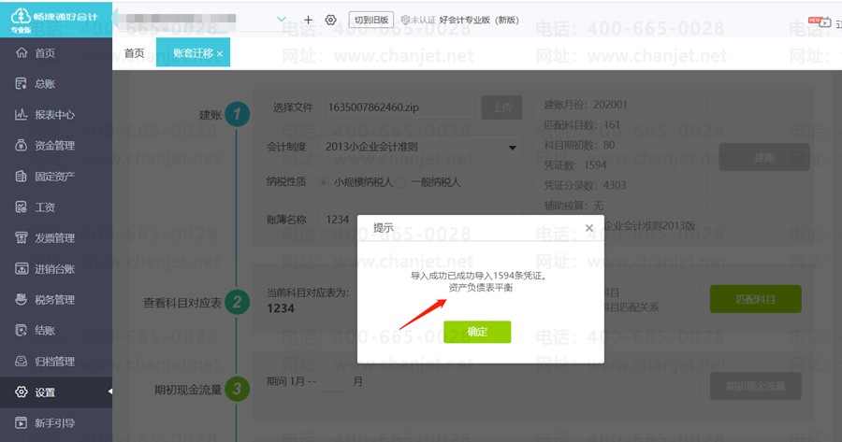Click the grey 建账 button
The width and height of the screenshot is (842, 442).
(764, 157)
